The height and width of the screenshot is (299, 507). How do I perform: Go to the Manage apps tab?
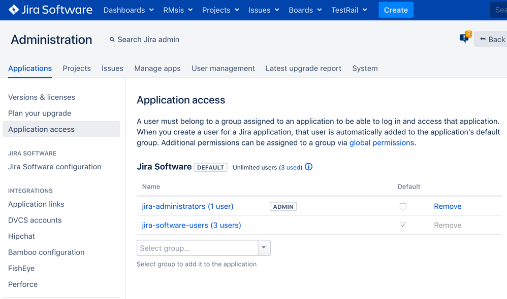pyautogui.click(x=157, y=68)
